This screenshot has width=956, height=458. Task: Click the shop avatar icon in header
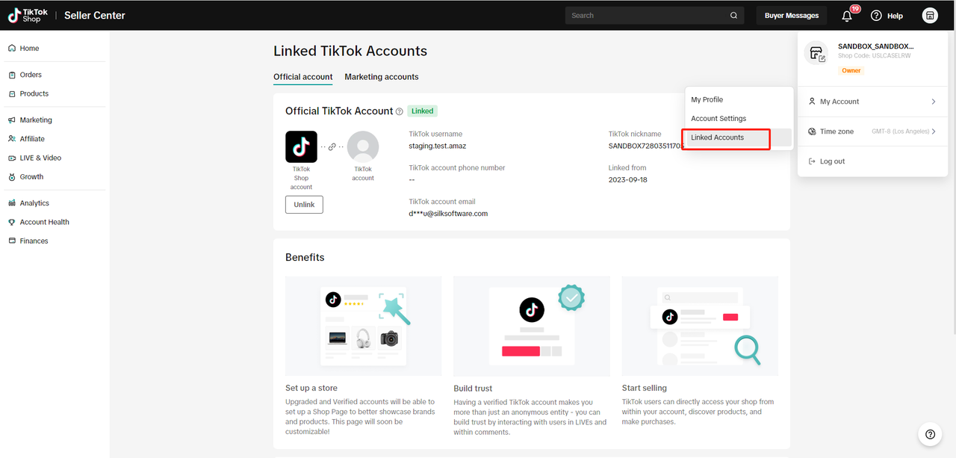(x=929, y=16)
